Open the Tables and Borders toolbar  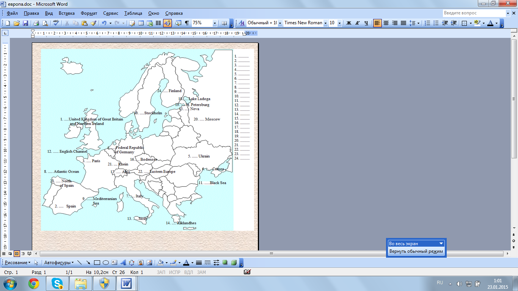(132, 23)
